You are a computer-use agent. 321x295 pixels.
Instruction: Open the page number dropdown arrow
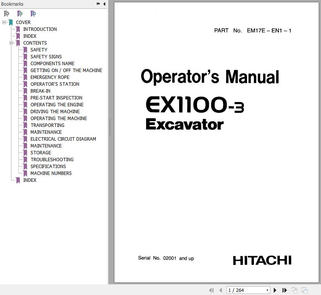point(267,290)
